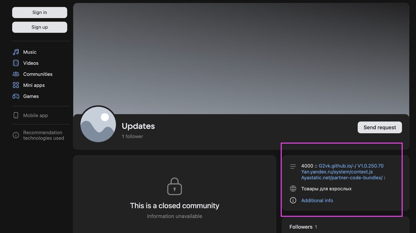Click the Music note icon in sidebar
Screen dimensions: 416x233
16,52
